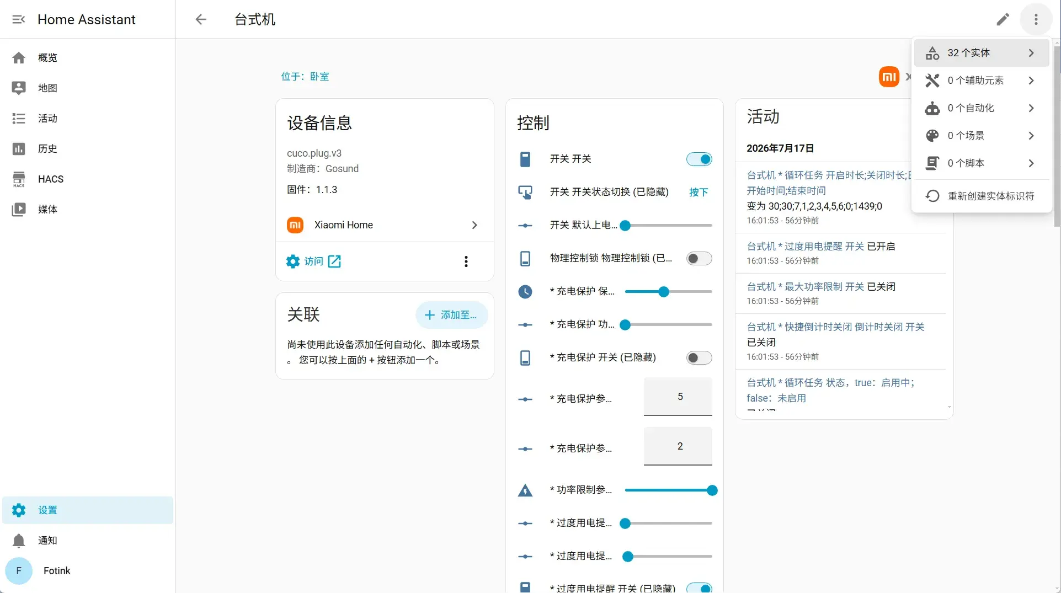Open the three-dot menu in the device info card
This screenshot has width=1061, height=593.
466,261
